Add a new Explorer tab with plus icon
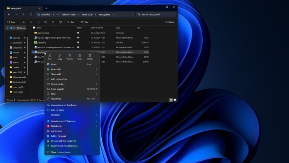The width and height of the screenshot is (289, 163). tap(46, 8)
